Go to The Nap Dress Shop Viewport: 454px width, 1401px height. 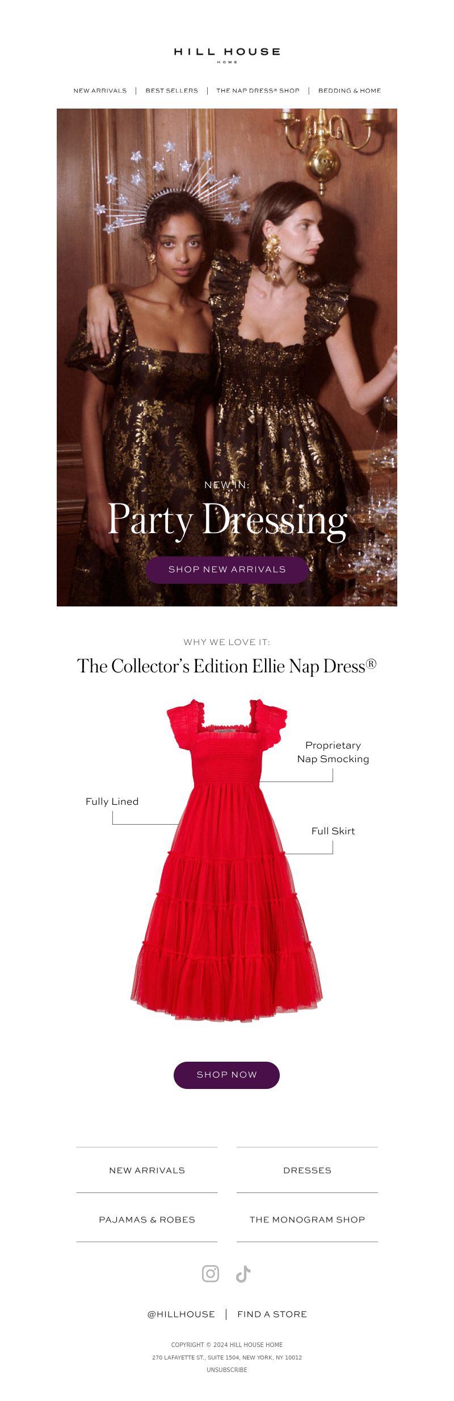pos(258,90)
